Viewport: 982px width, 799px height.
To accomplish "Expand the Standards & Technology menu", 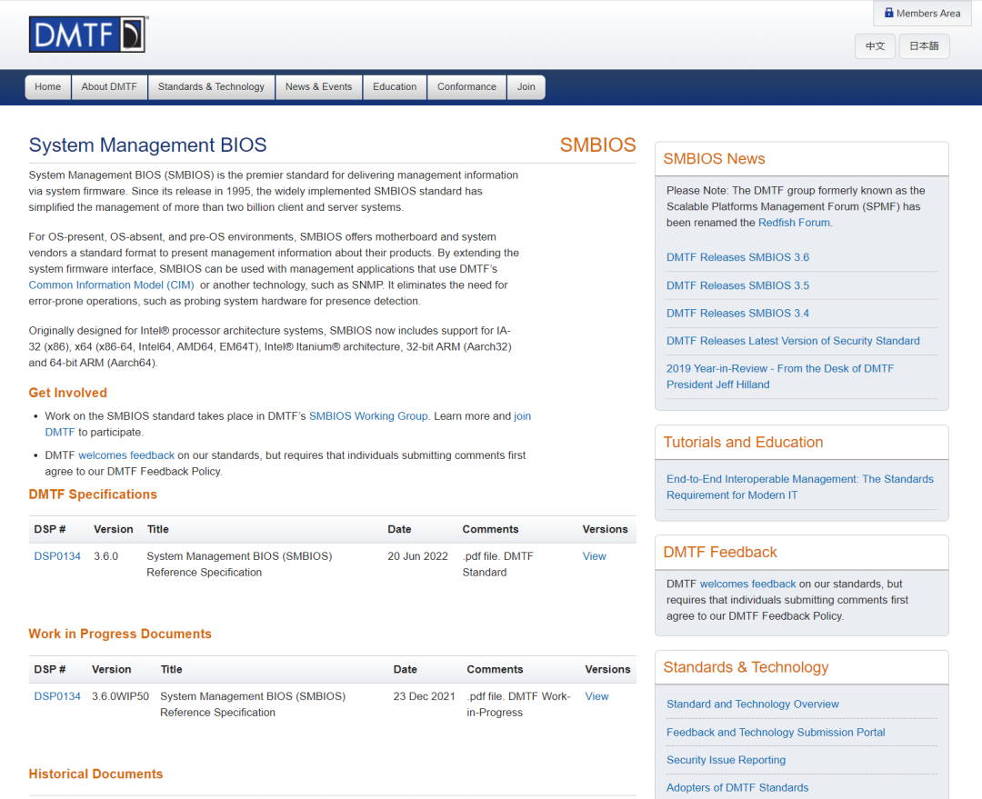I will click(211, 87).
